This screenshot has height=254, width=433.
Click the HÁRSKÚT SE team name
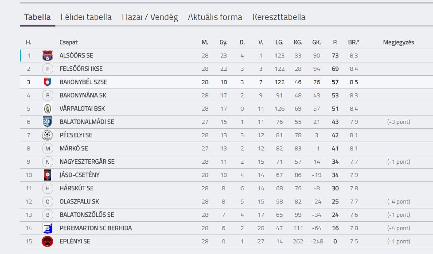point(77,189)
